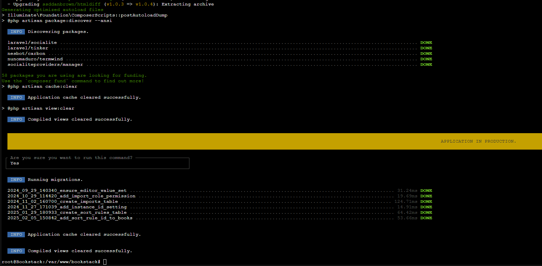Place cursor at the root@Bookstack shell prompt
The image size is (542, 266).
[x=105, y=262]
